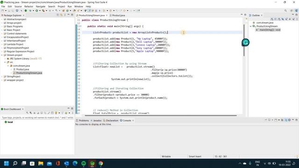299x168 pixels.
Task: Open the Help menu
Action: point(88,7)
